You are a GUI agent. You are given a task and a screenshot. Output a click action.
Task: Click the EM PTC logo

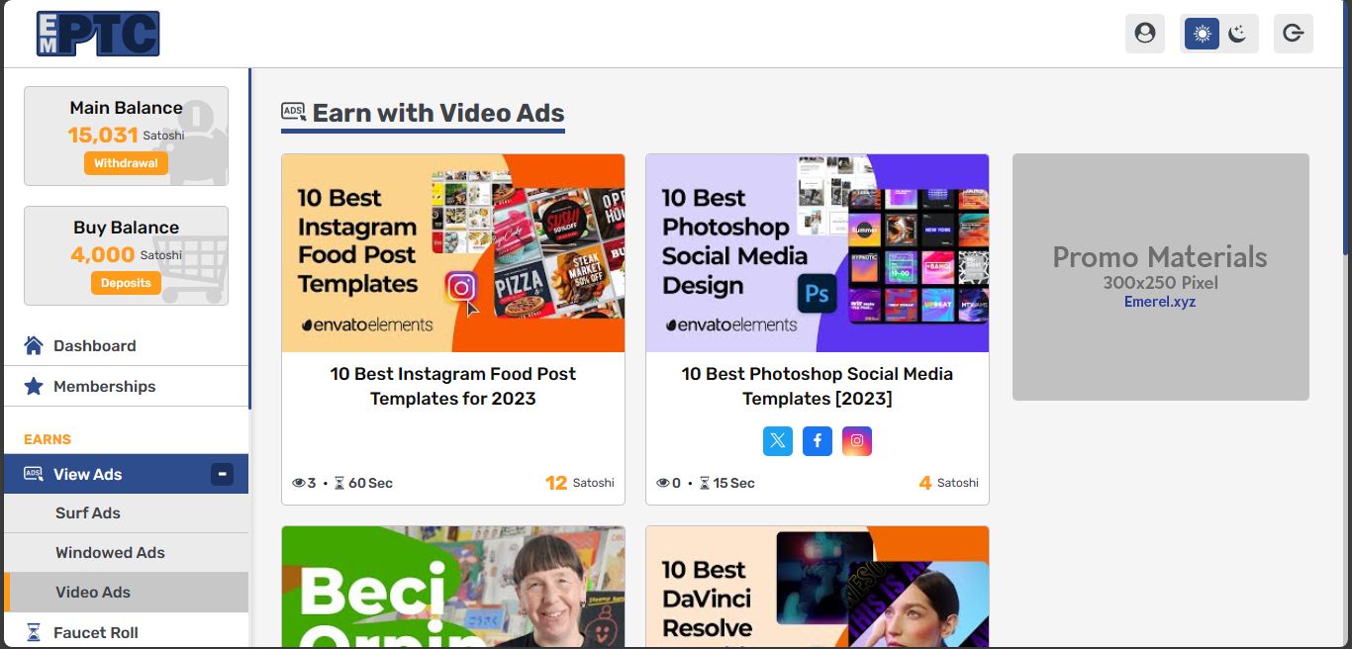coord(98,34)
